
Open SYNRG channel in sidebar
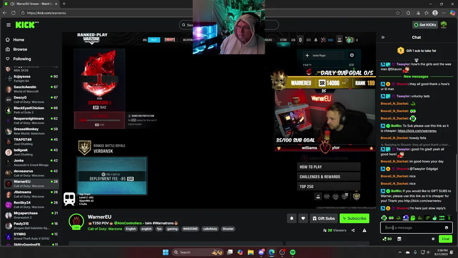pyautogui.click(x=31, y=236)
